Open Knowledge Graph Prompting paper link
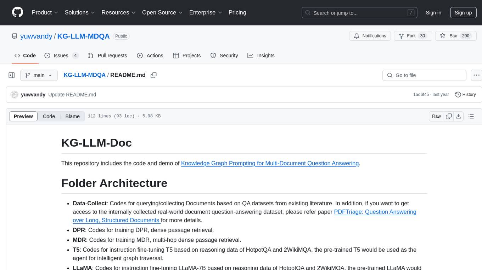The width and height of the screenshot is (482, 270). pos(270,163)
